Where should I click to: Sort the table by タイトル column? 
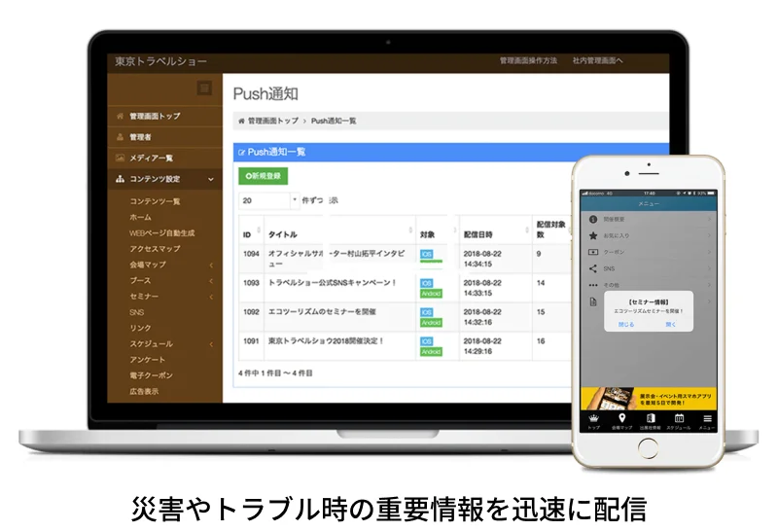[339, 230]
